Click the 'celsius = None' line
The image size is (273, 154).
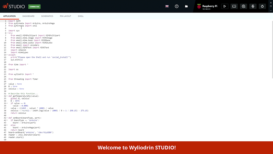16,89
